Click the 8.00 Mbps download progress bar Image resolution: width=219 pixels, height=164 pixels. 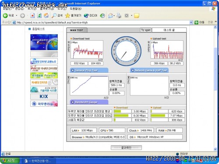coord(123,115)
